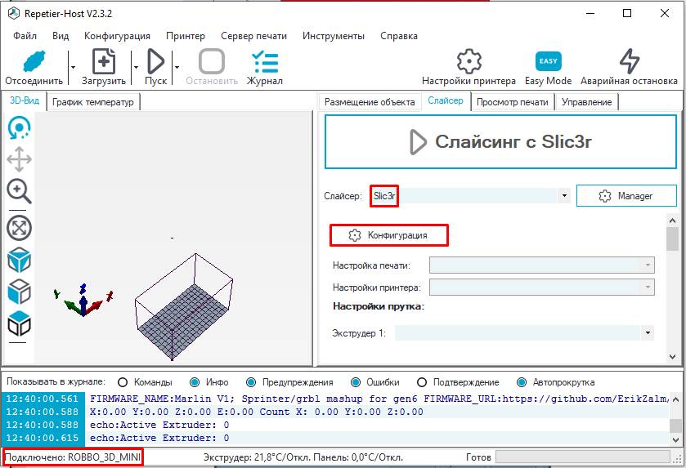686x468 pixels.
Task: Click the 12:40:00.561 FIRMWARE_NAME log line
Action: click(x=335, y=399)
